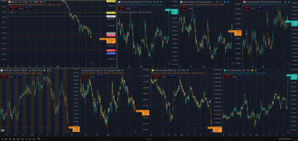This screenshot has width=298, height=141.
Task: Select the 5Y date range
Action: [x=30, y=139]
